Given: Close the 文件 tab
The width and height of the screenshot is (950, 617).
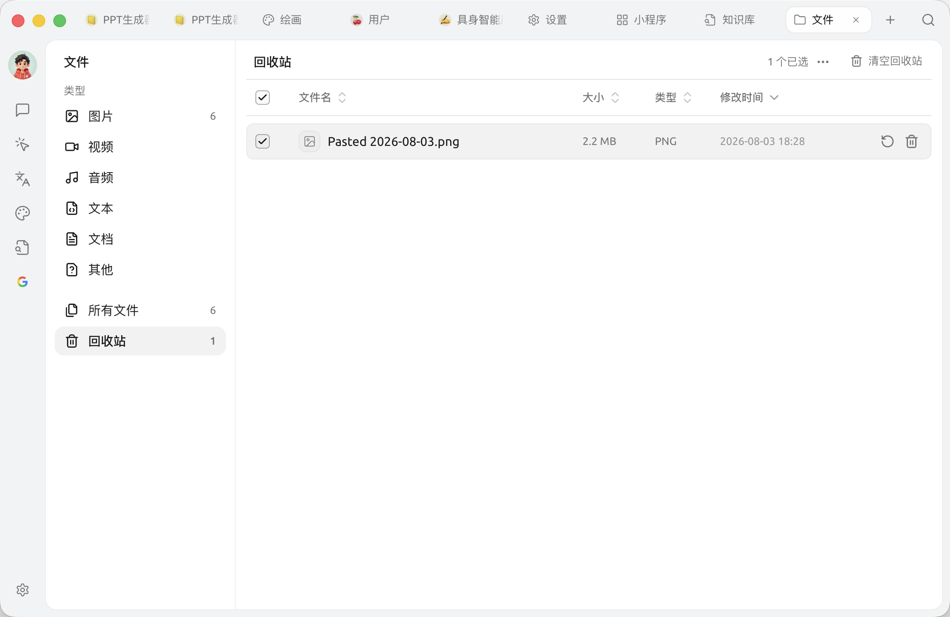Looking at the screenshot, I should coord(856,20).
